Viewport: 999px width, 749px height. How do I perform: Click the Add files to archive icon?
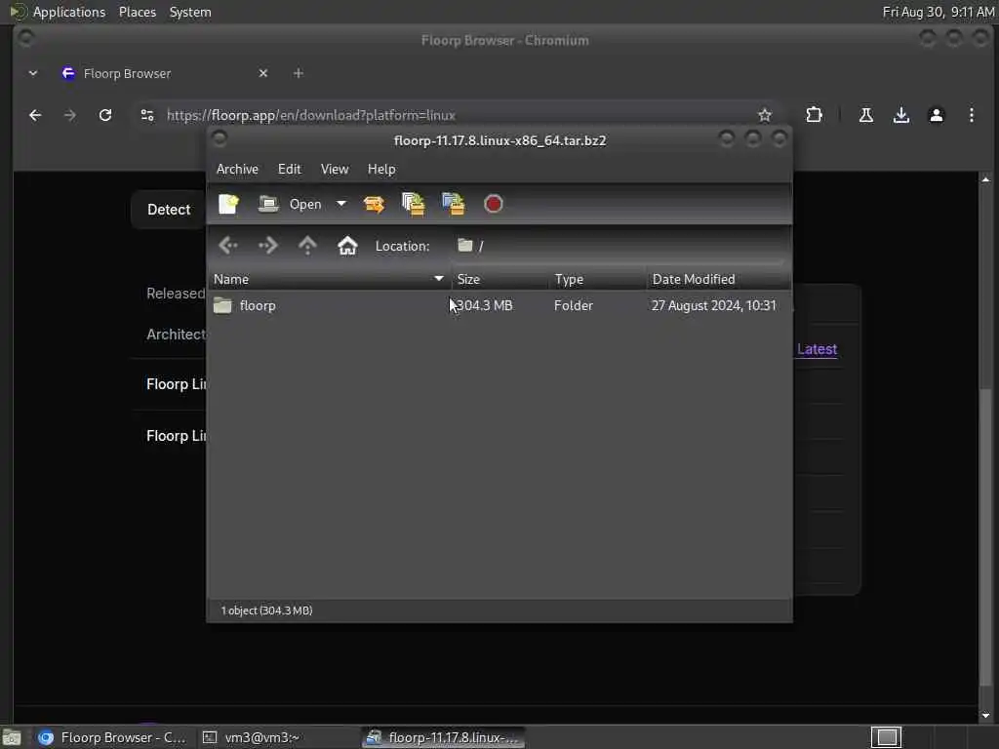(x=414, y=204)
